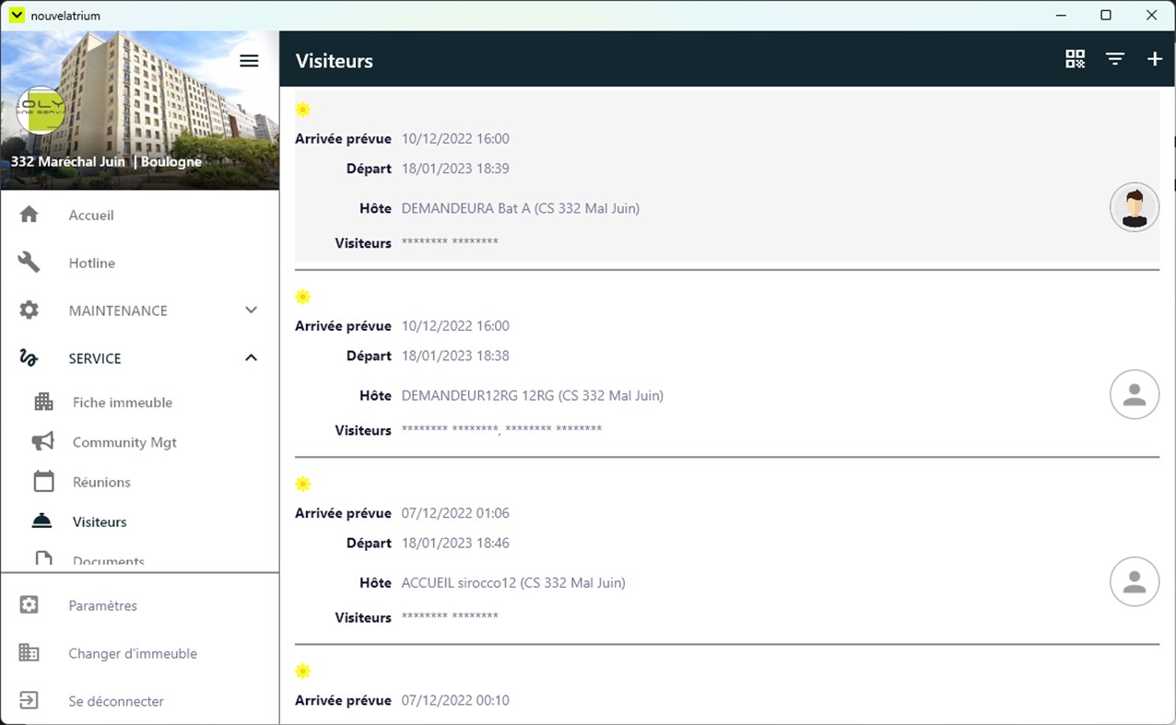Open Community Mgt section
The height and width of the screenshot is (725, 1176).
124,442
